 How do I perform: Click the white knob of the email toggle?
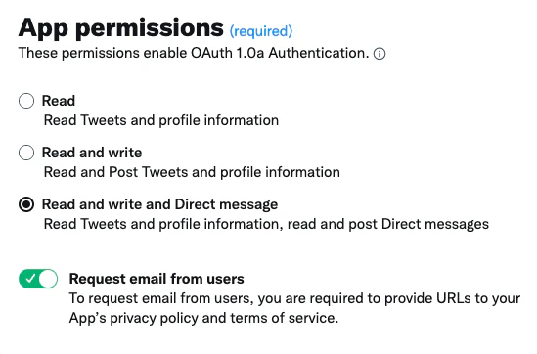point(48,279)
